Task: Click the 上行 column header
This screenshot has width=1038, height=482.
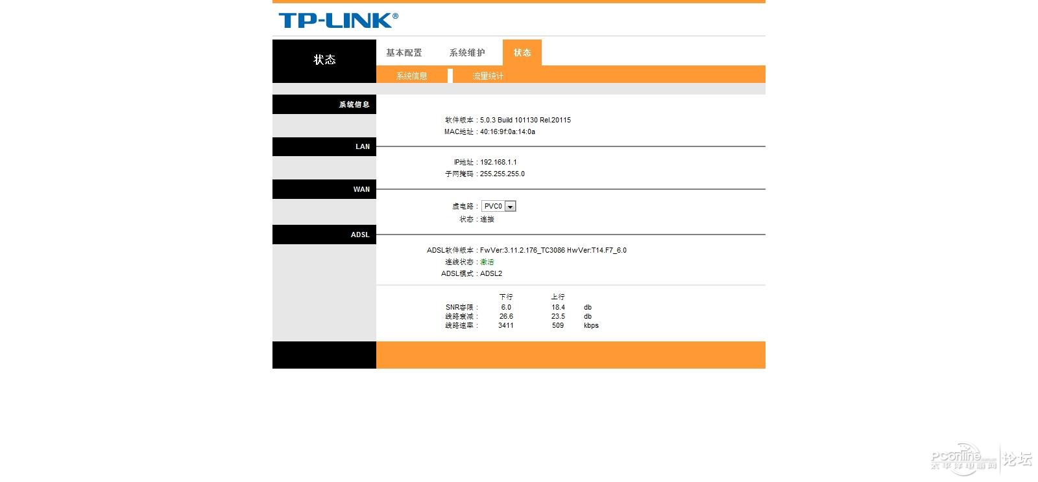Action: pos(558,297)
